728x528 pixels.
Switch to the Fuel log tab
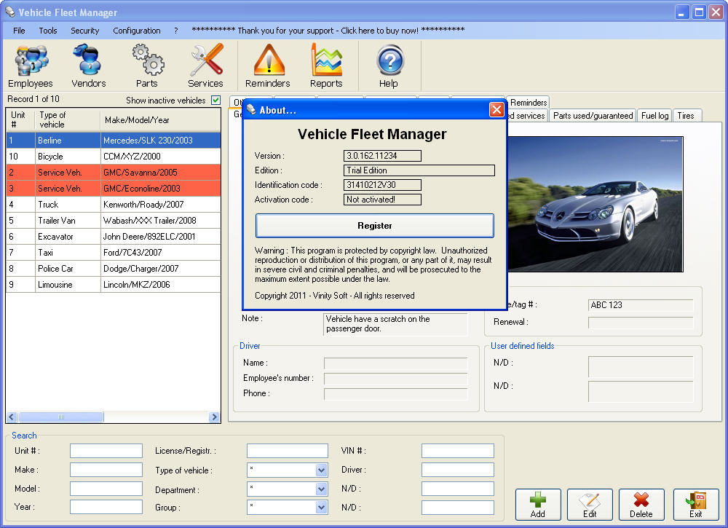coord(654,114)
